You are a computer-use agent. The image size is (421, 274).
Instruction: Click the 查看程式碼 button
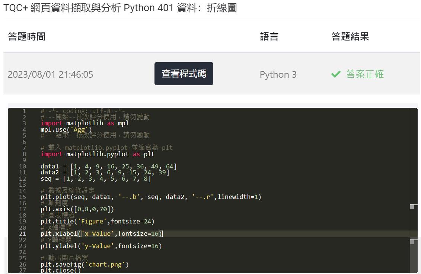pos(184,74)
